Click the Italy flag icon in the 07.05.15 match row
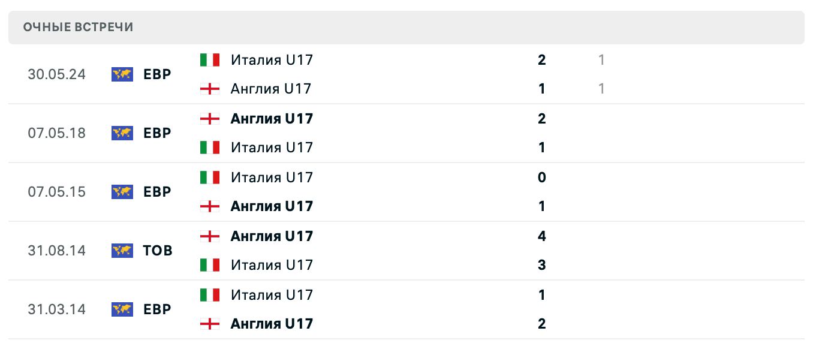The width and height of the screenshot is (813, 349). pyautogui.click(x=210, y=177)
